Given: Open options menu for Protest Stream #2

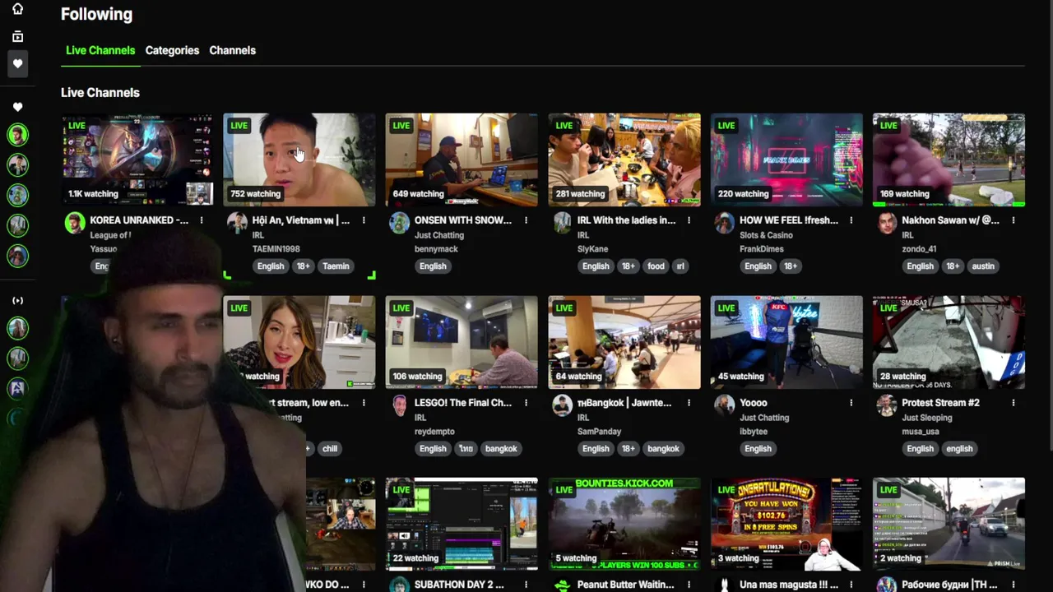Looking at the screenshot, I should [1014, 403].
